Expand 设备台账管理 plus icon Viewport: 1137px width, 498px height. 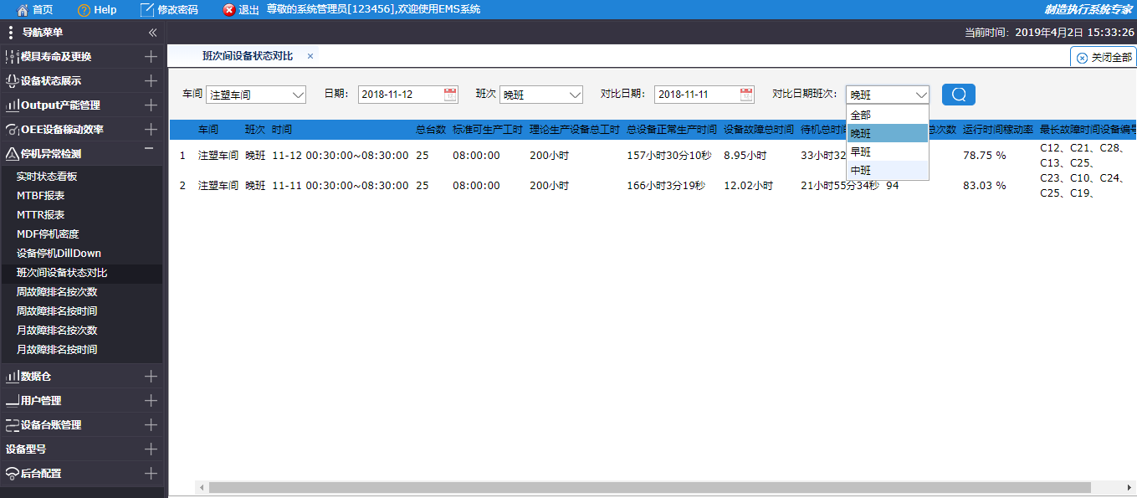pyautogui.click(x=151, y=425)
